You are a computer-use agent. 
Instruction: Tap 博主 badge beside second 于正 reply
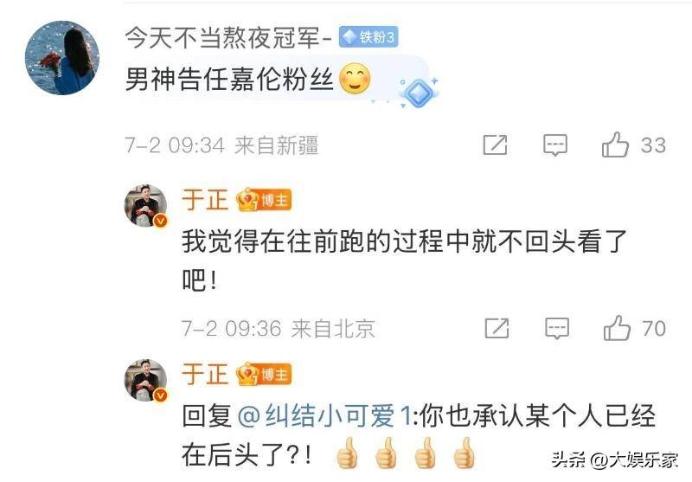pos(264,375)
